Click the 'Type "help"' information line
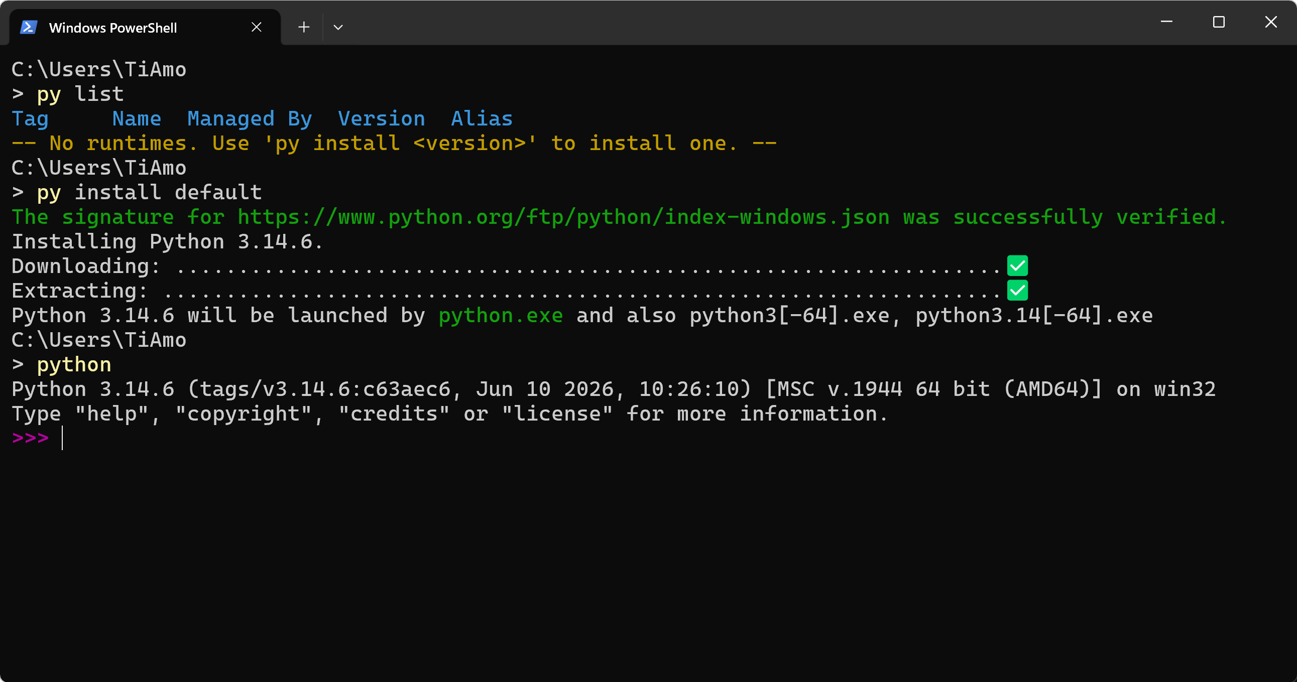Viewport: 1297px width, 682px height. [449, 414]
